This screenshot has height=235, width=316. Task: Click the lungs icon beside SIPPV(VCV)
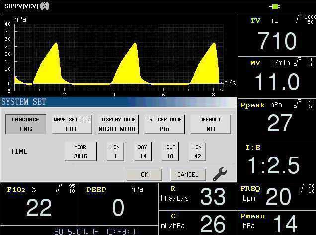45,6
